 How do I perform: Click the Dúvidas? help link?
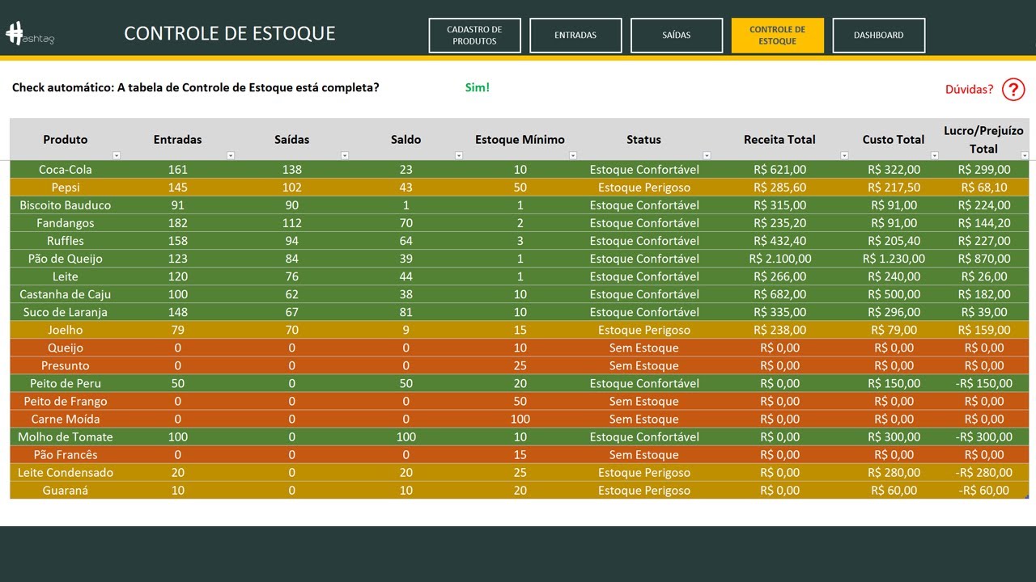click(969, 89)
